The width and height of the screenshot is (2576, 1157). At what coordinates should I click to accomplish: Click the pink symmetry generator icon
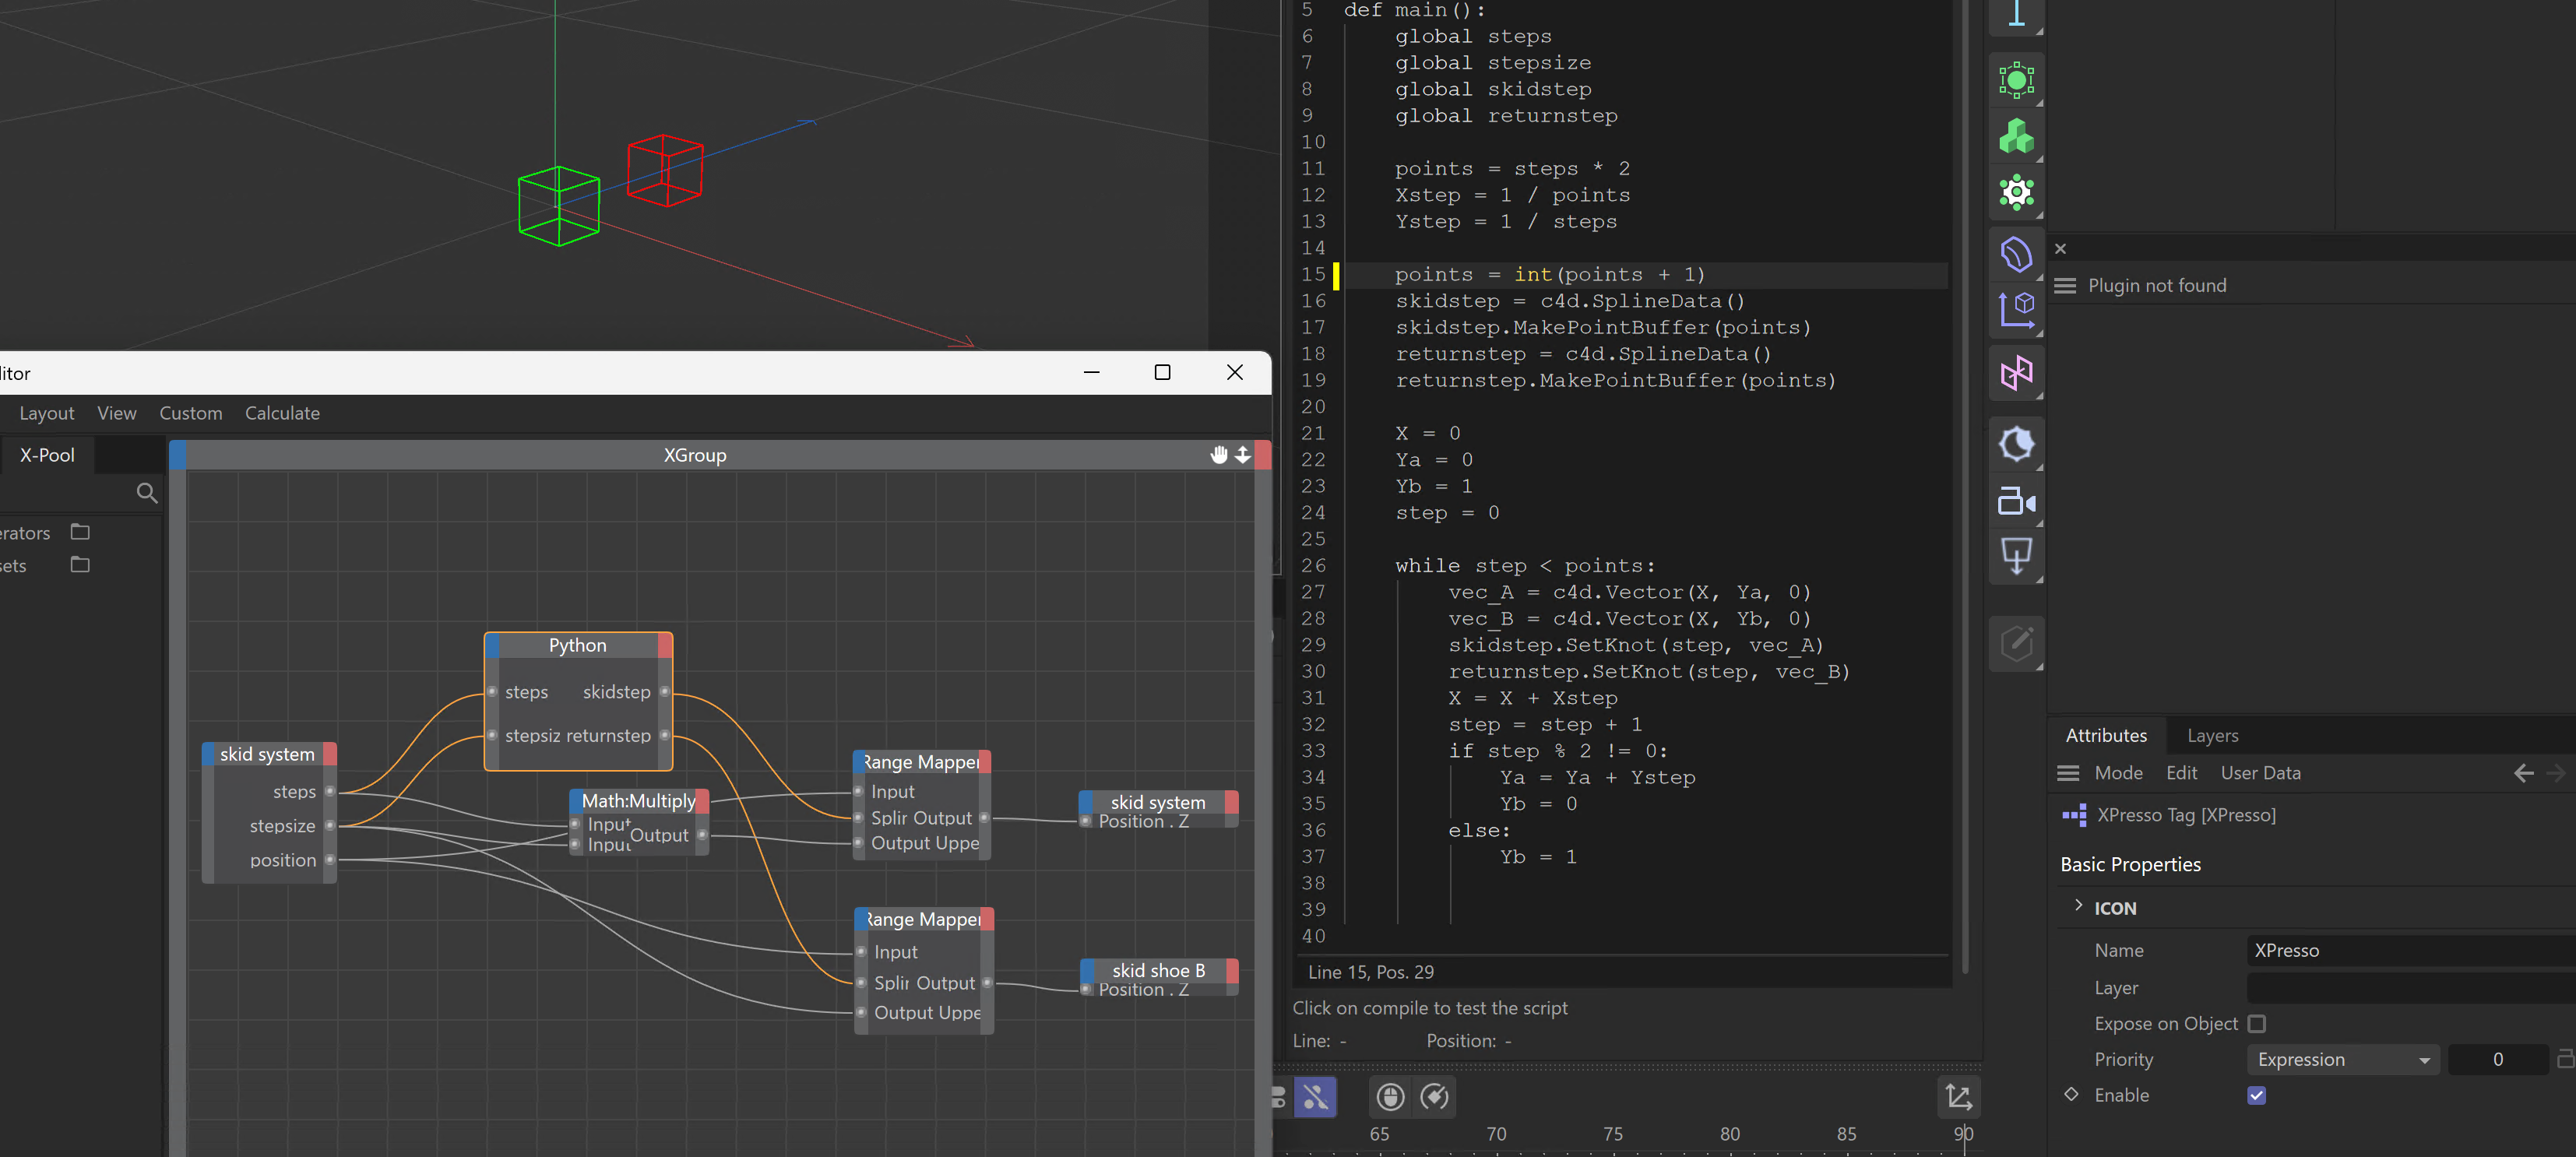[x=2015, y=374]
